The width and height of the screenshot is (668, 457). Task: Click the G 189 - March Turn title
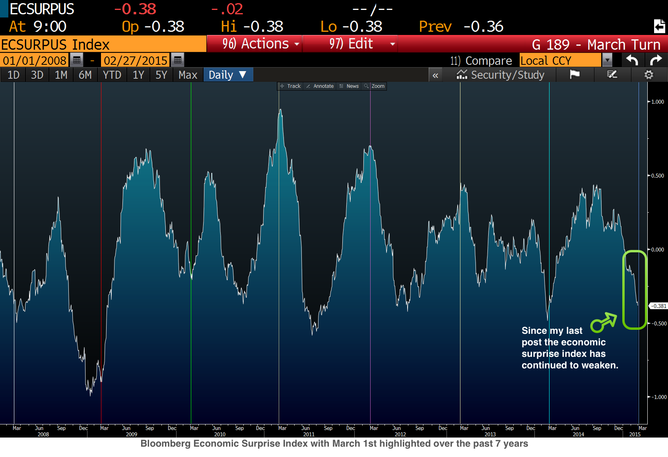tap(596, 44)
